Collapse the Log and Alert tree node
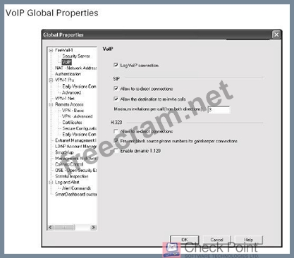The image size is (294, 258). (51, 183)
